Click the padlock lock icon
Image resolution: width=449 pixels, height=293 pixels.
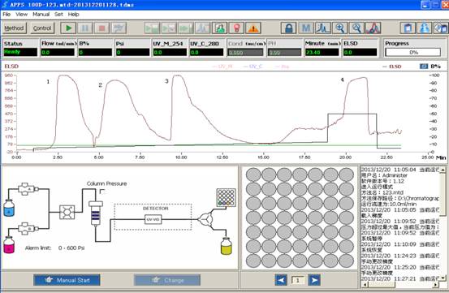pos(288,28)
